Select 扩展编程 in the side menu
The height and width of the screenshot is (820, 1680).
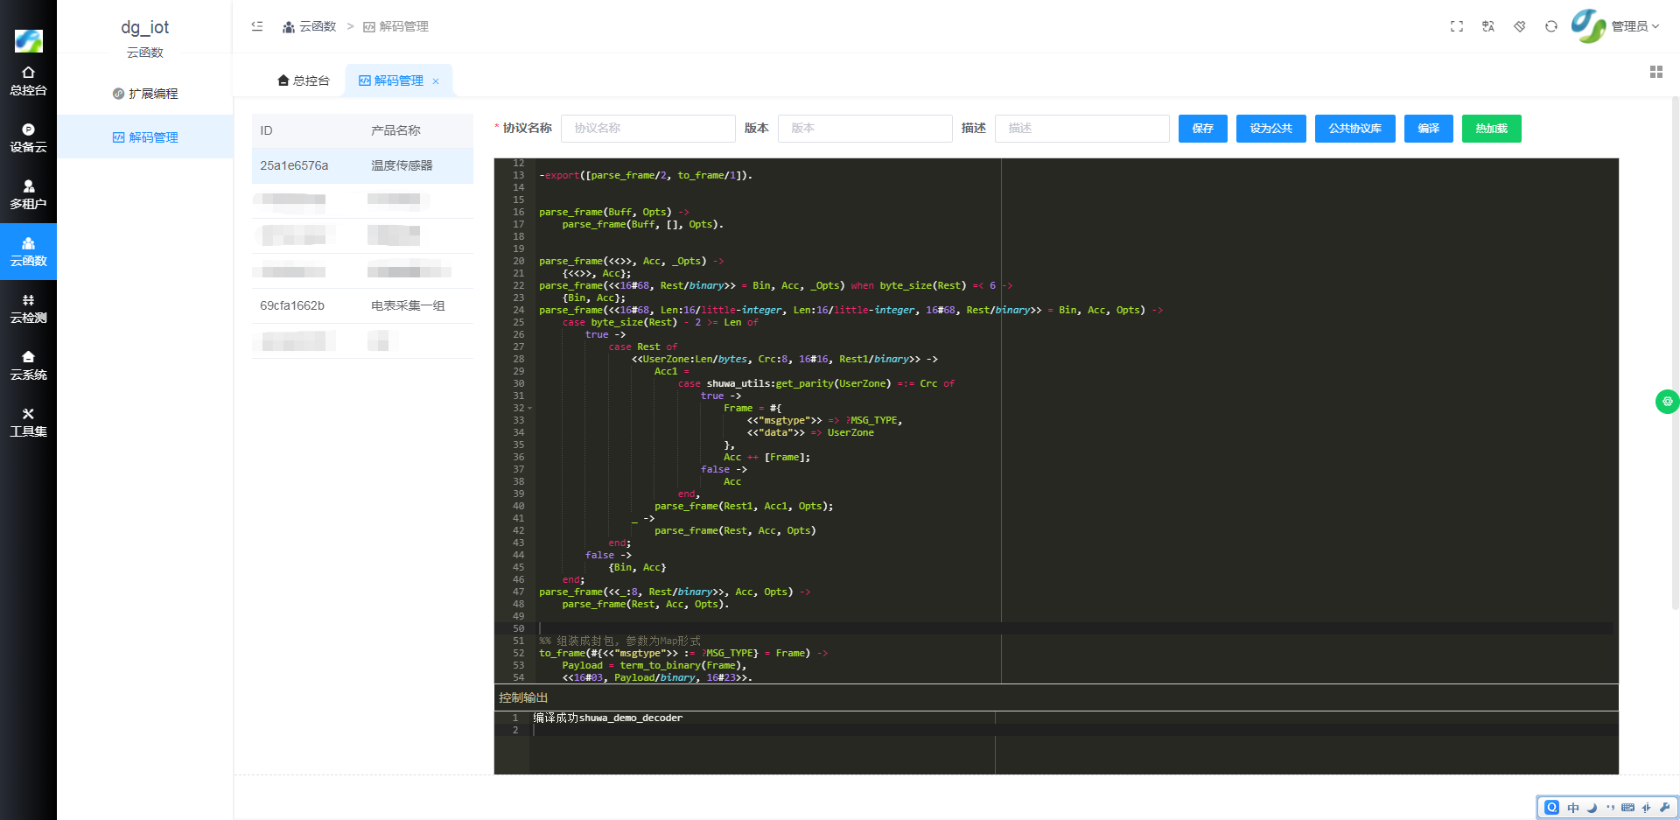145,94
